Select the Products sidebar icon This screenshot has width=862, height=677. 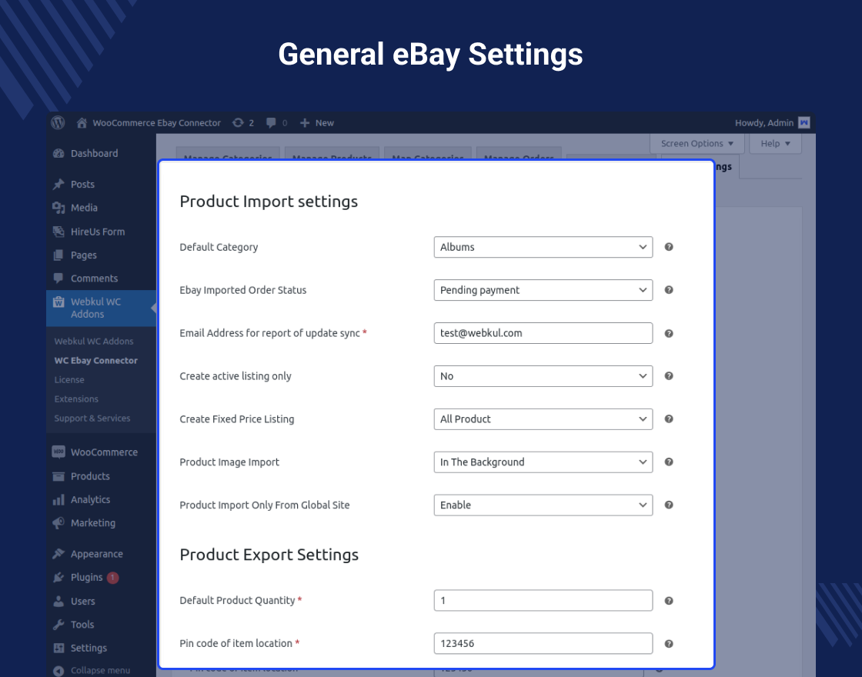point(59,475)
